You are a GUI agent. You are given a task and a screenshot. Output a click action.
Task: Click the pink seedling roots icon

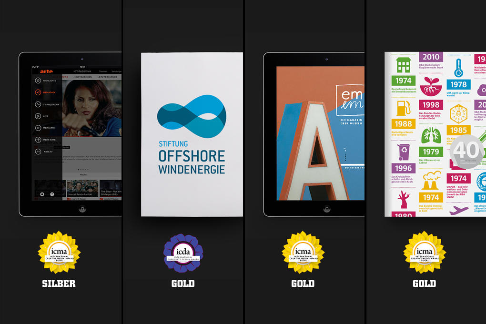click(431, 86)
